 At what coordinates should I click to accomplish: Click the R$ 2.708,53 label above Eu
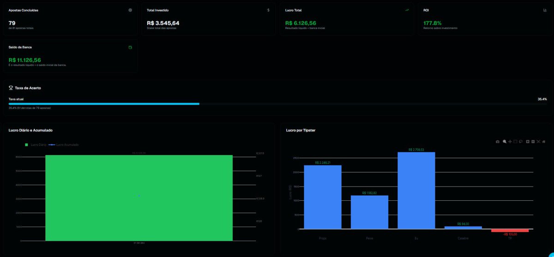416,150
